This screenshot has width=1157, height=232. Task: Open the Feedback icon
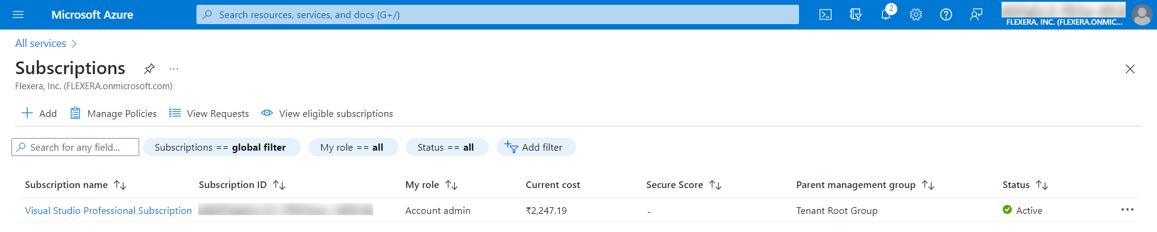click(976, 14)
